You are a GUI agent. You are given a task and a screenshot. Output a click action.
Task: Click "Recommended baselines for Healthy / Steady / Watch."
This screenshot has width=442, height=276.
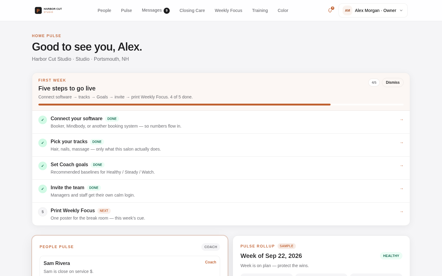pyautogui.click(x=103, y=172)
